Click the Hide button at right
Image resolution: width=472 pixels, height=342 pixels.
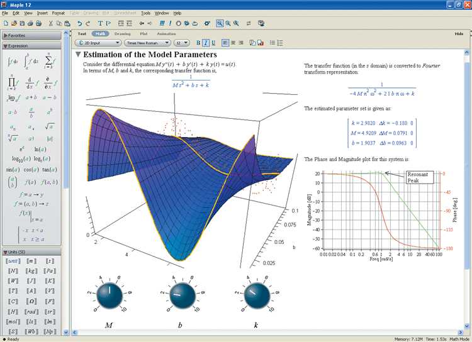[459, 33]
